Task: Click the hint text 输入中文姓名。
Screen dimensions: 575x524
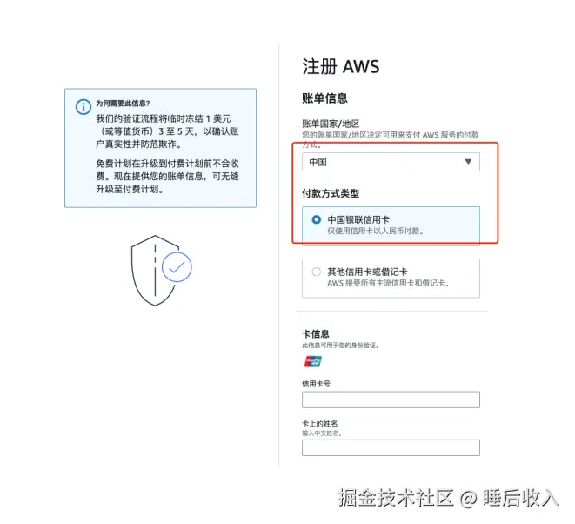Action: 322,433
